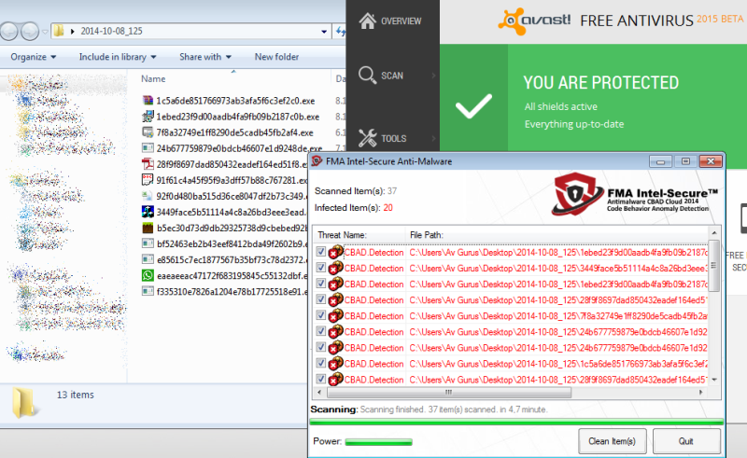Uncheck the first 28f9f8697dad850432 detection checkbox

click(x=320, y=299)
